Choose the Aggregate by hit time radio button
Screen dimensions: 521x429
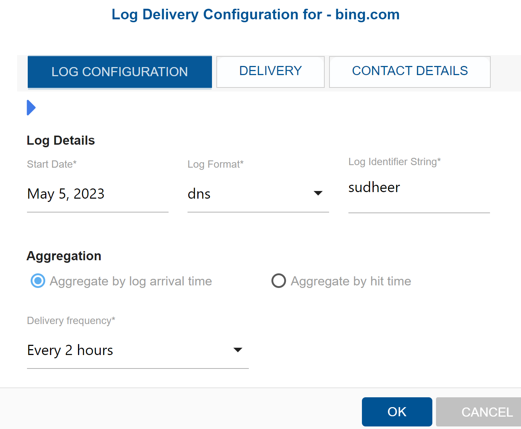coord(279,281)
